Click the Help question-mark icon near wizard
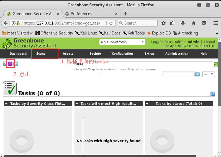The height and width of the screenshot is (157, 221). pyautogui.click(x=4, y=64)
